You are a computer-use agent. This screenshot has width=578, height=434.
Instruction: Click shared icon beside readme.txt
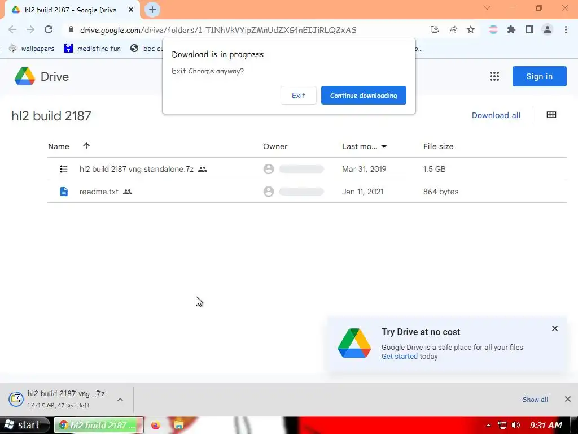coord(128,192)
